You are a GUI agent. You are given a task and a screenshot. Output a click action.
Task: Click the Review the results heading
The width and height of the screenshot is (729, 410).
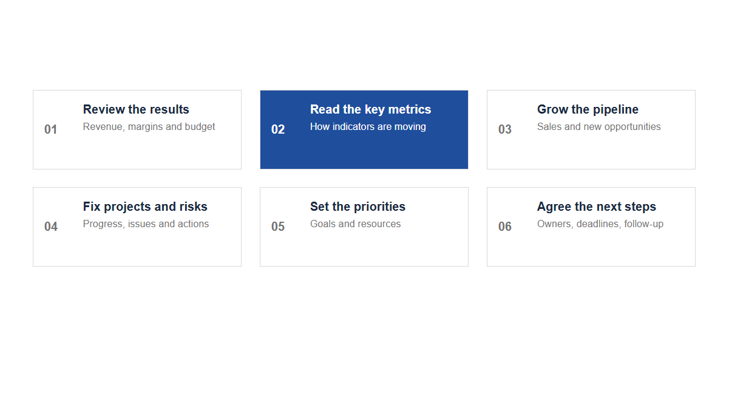tap(136, 109)
